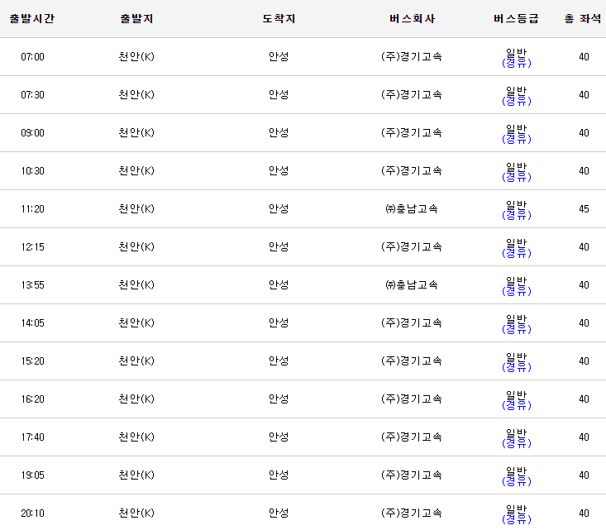Open the (경유) link in the 07:30 row
The image size is (606, 530).
coord(517,101)
